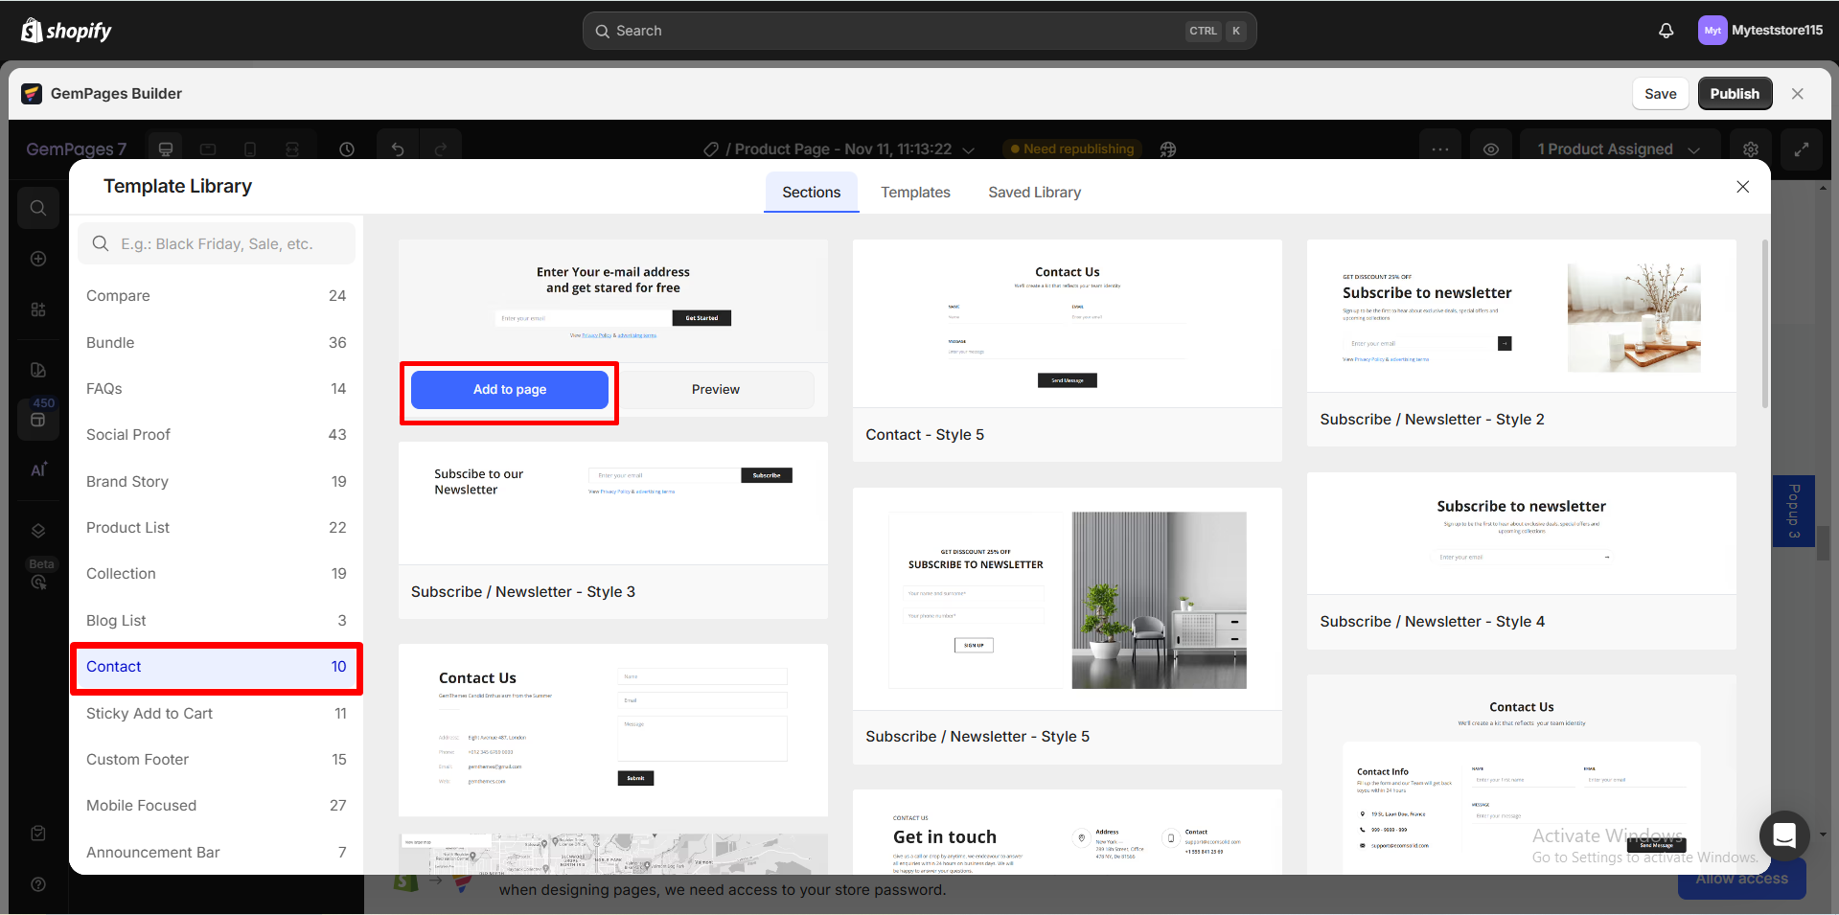Open the preview eye icon in the toolbar
This screenshot has width=1839, height=915.
click(x=1491, y=149)
